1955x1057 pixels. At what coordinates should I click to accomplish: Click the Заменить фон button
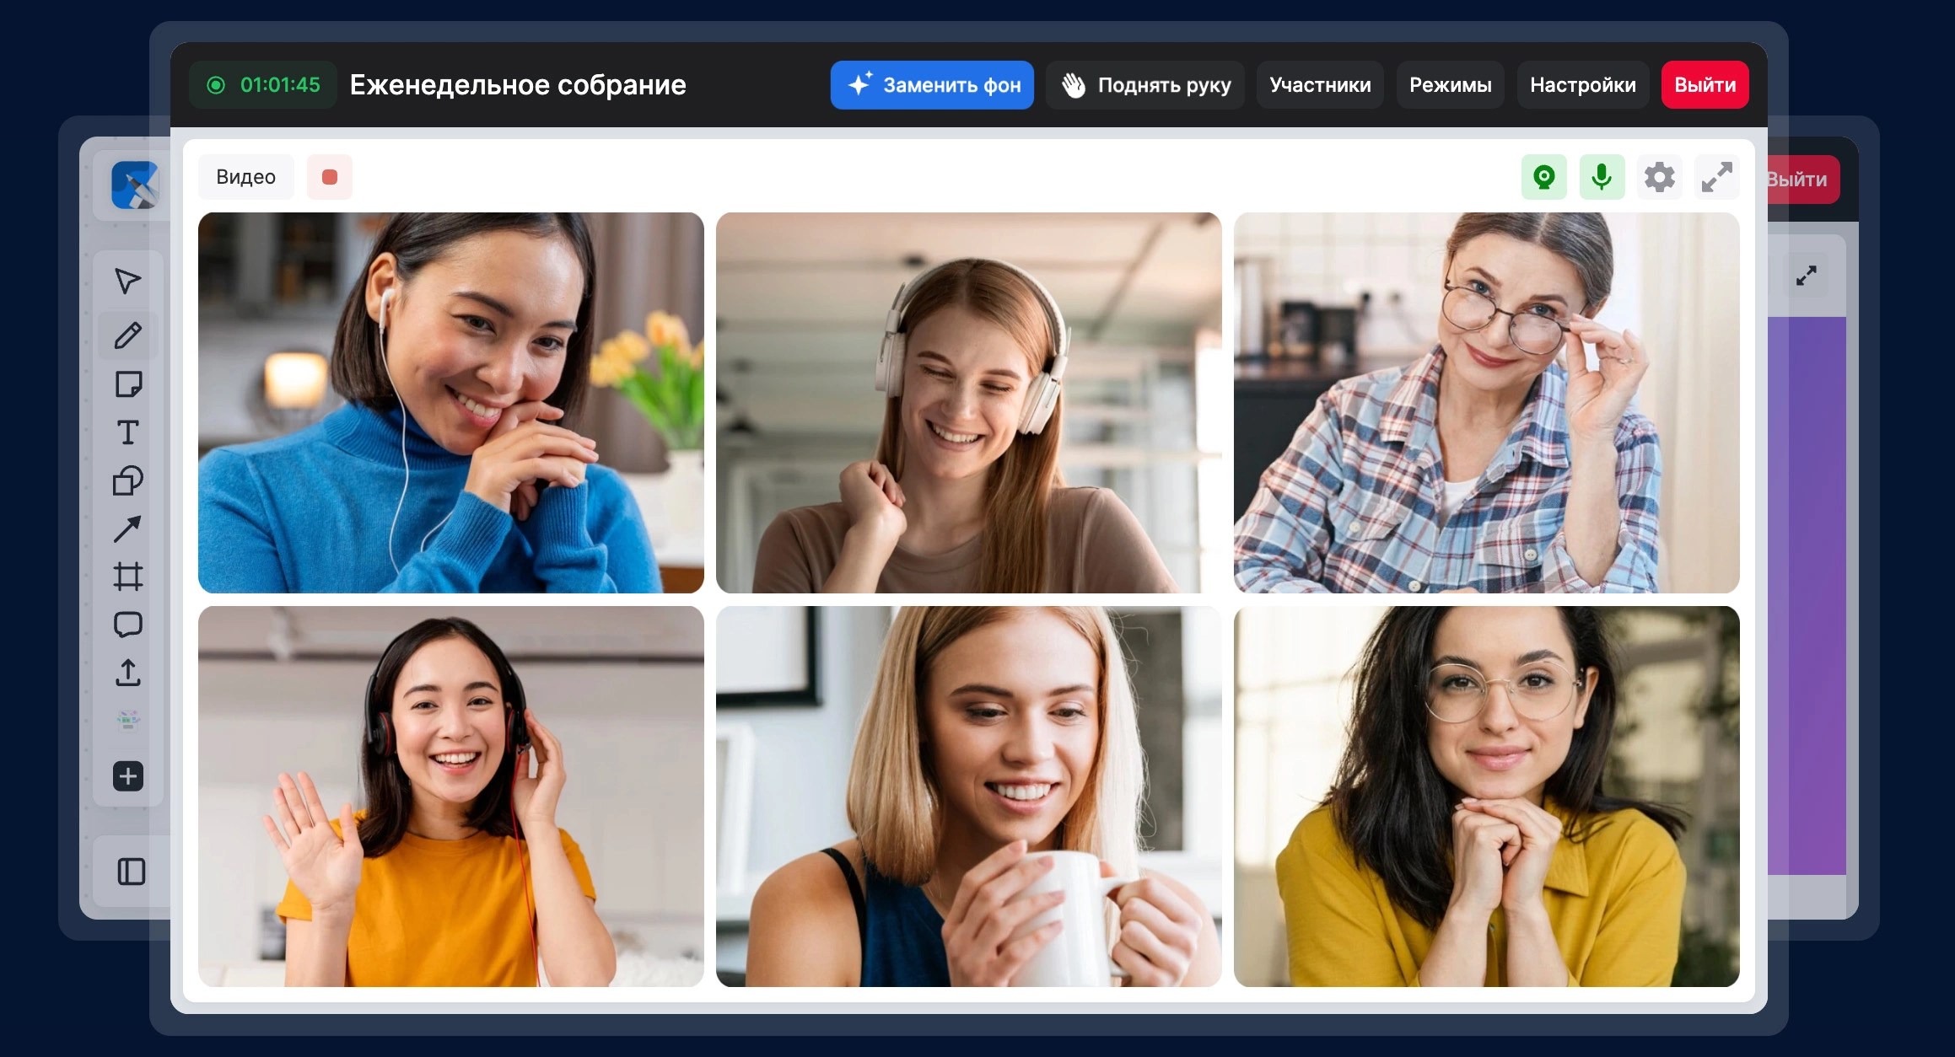click(932, 85)
